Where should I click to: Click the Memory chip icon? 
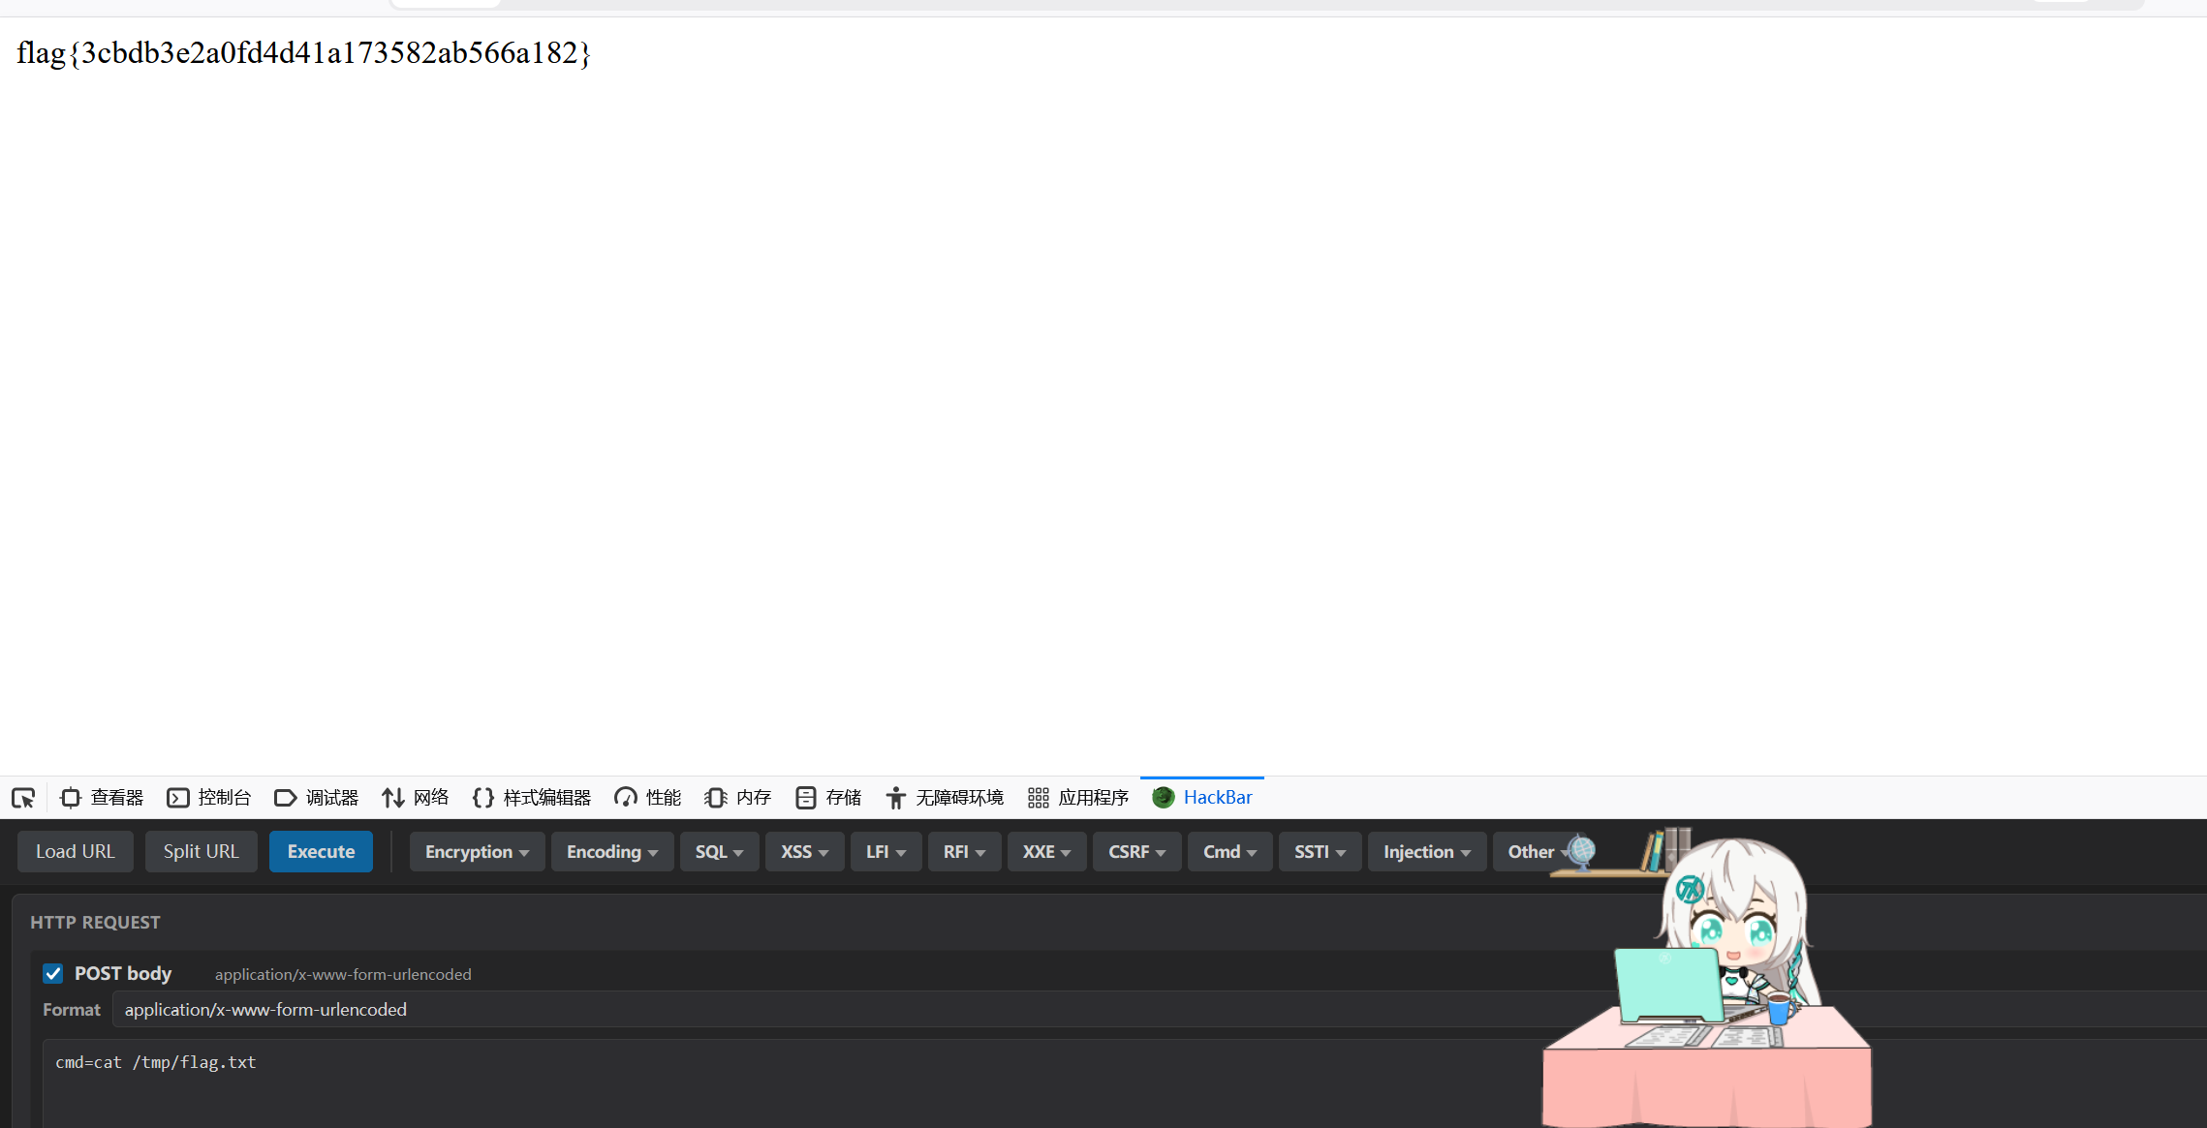(715, 798)
